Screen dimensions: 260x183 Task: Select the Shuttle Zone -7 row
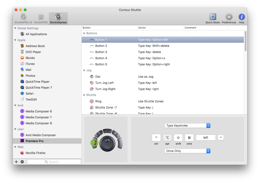(x=163, y=107)
